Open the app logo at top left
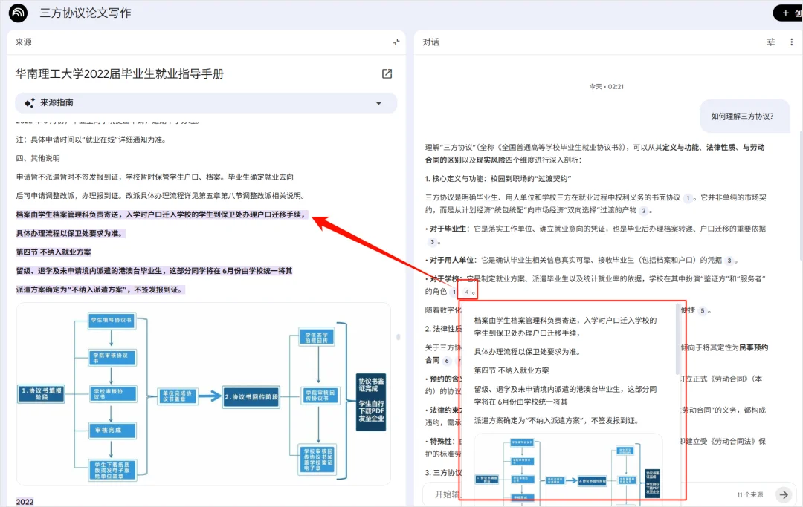The image size is (803, 507). pos(18,13)
